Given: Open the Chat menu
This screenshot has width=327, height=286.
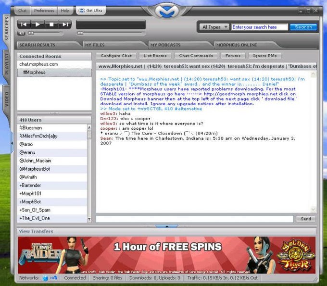Looking at the screenshot, I should [22, 11].
